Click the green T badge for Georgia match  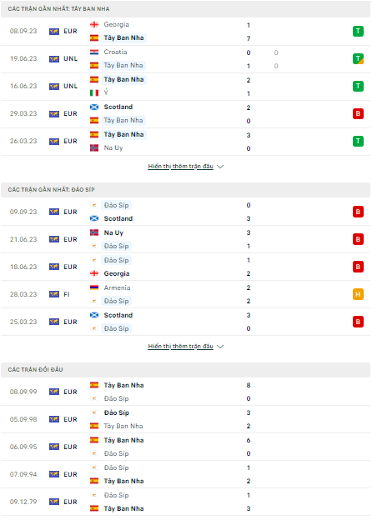pyautogui.click(x=358, y=31)
